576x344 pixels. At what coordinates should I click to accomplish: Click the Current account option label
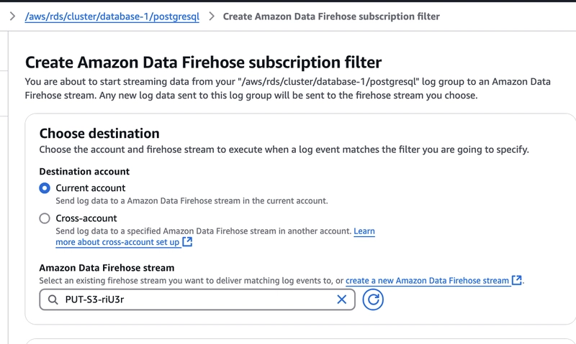[x=91, y=188]
